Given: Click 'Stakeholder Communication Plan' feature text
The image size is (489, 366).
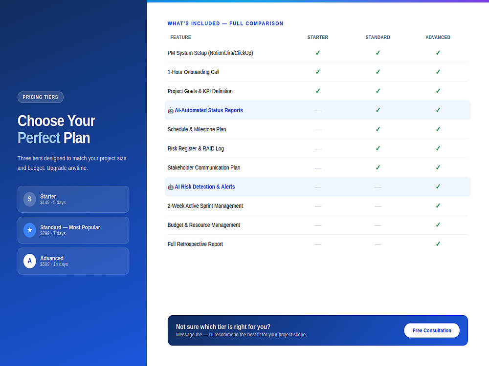Looking at the screenshot, I should click(x=204, y=167).
